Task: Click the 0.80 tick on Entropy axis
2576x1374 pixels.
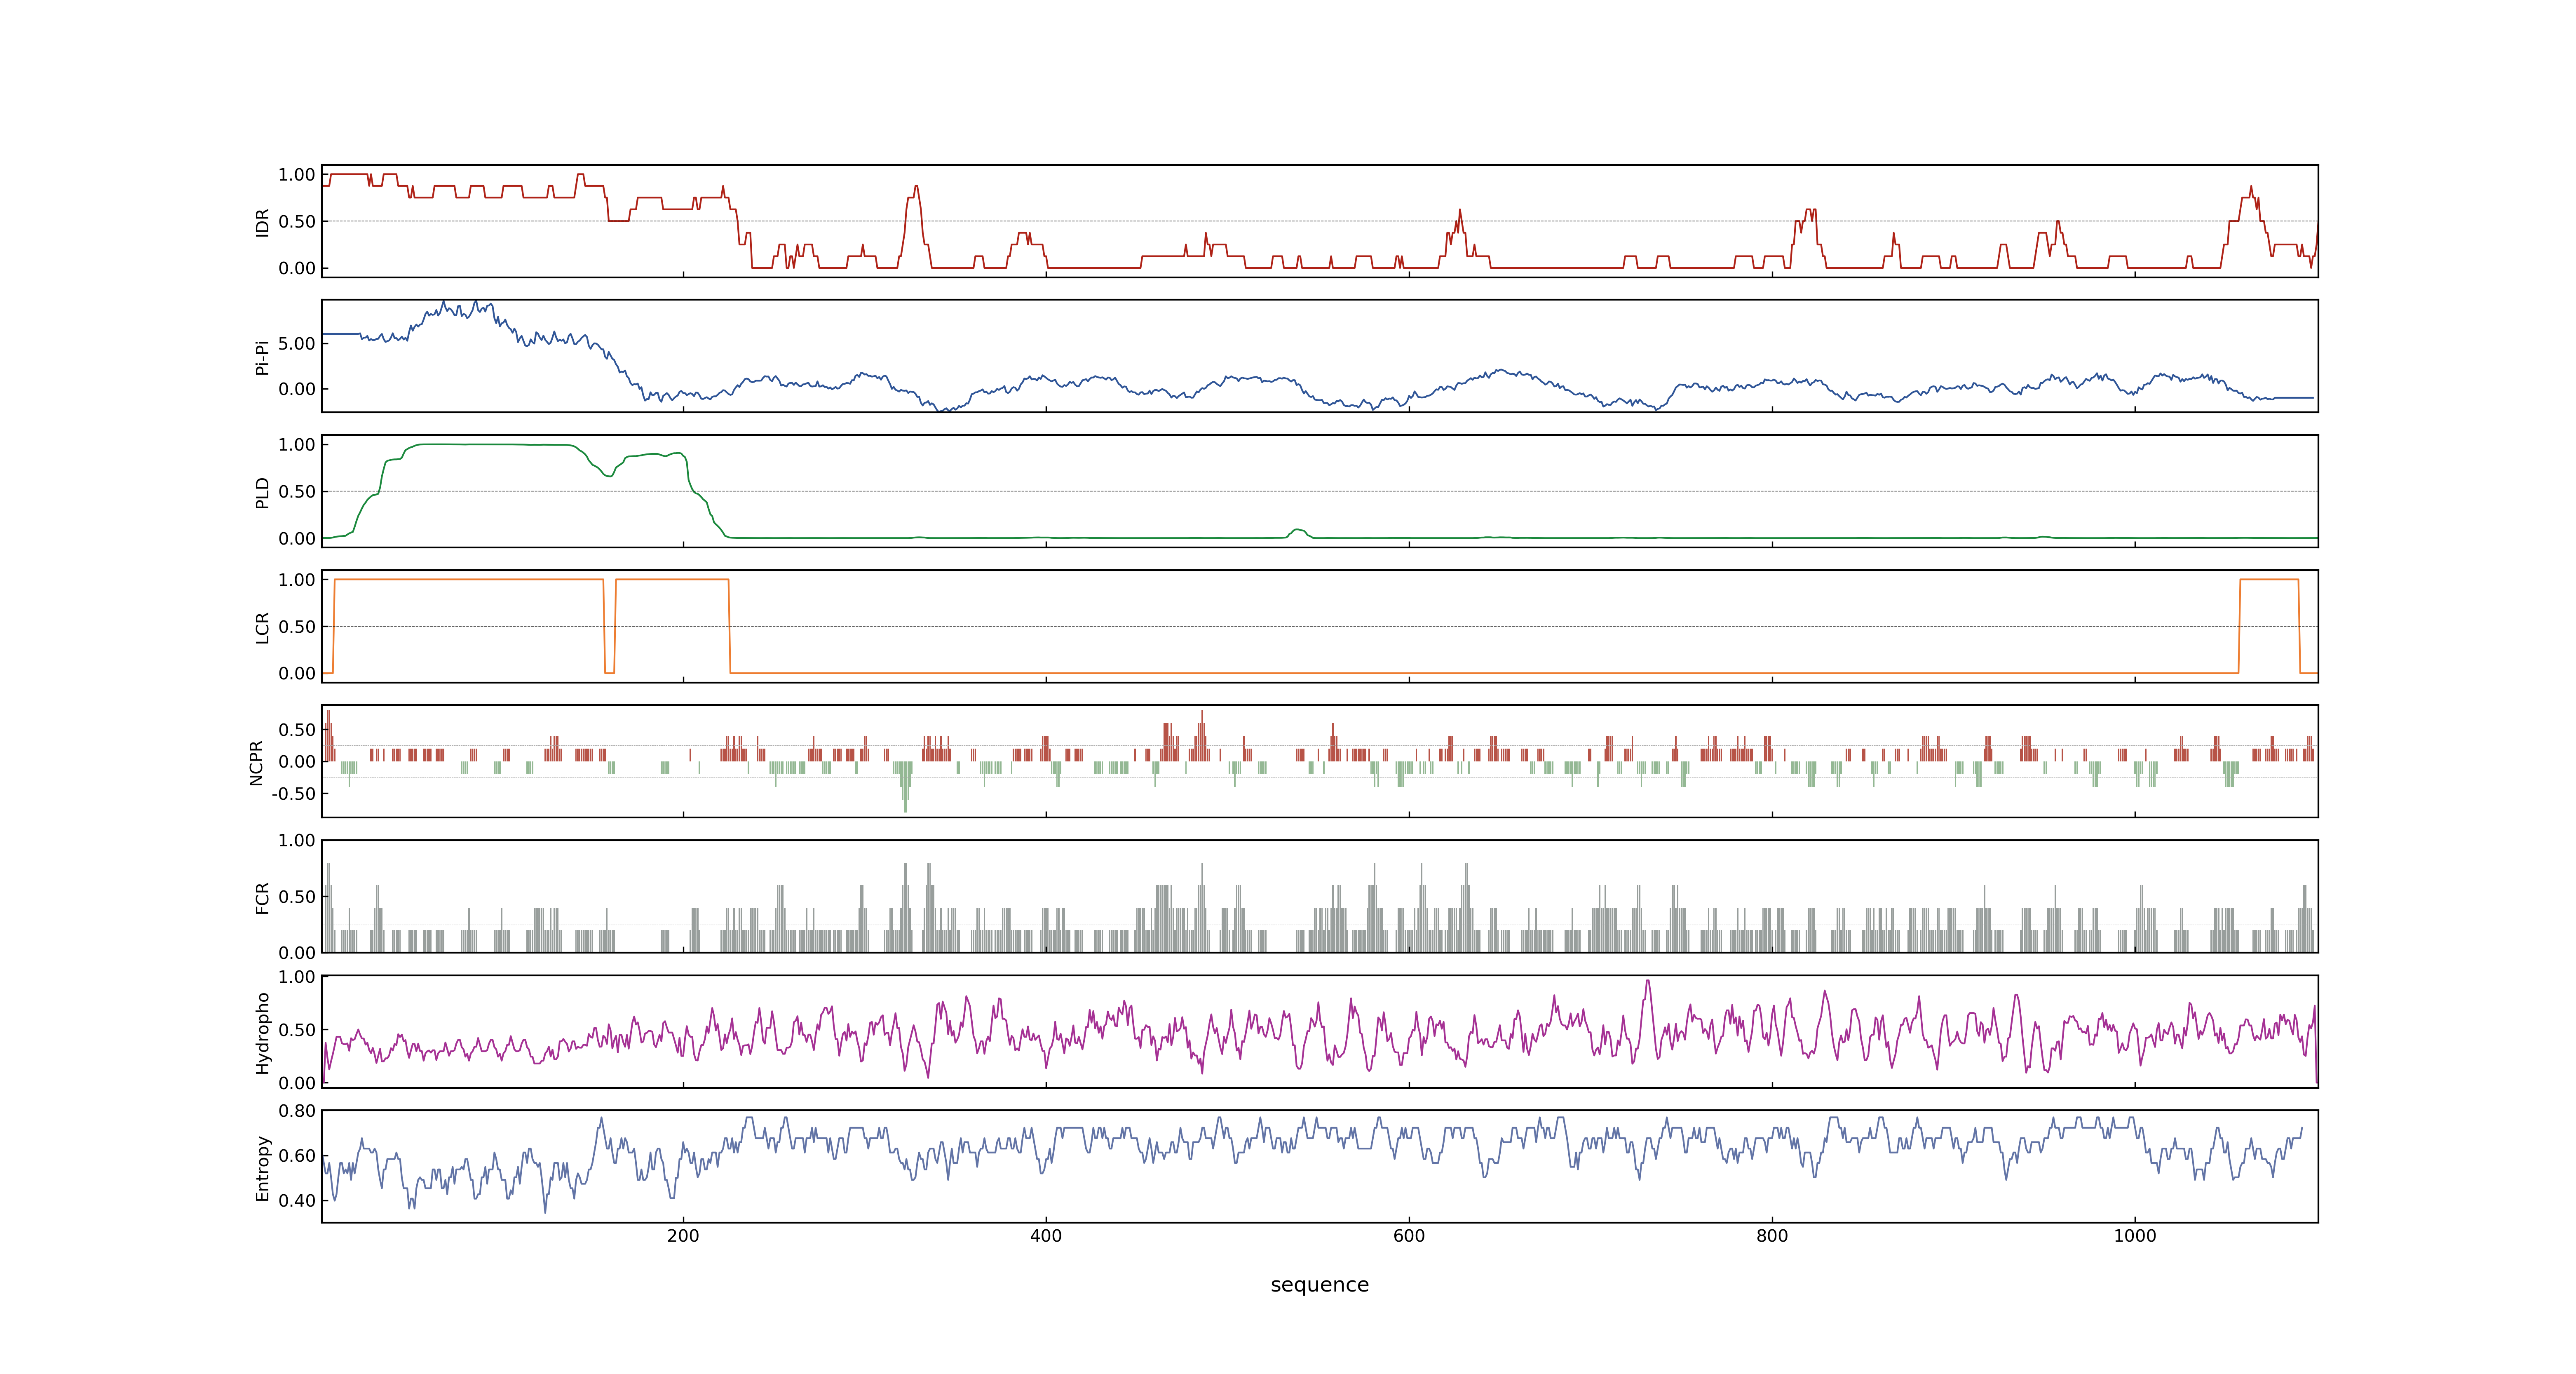Action: coord(297,1111)
